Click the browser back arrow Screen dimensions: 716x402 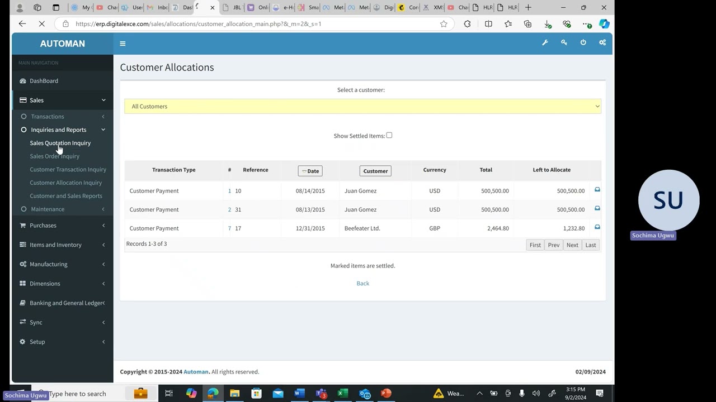pos(22,23)
